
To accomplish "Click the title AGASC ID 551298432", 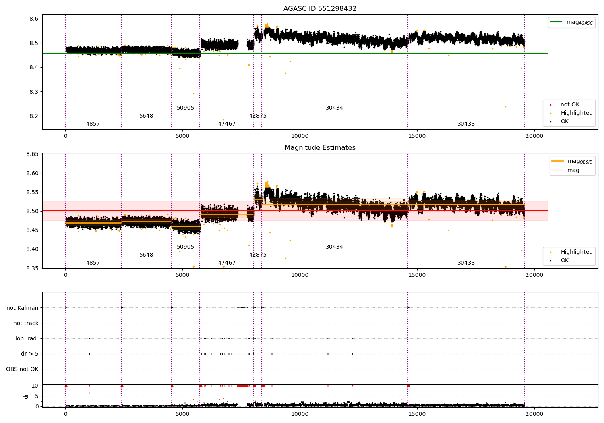I will (320, 9).
